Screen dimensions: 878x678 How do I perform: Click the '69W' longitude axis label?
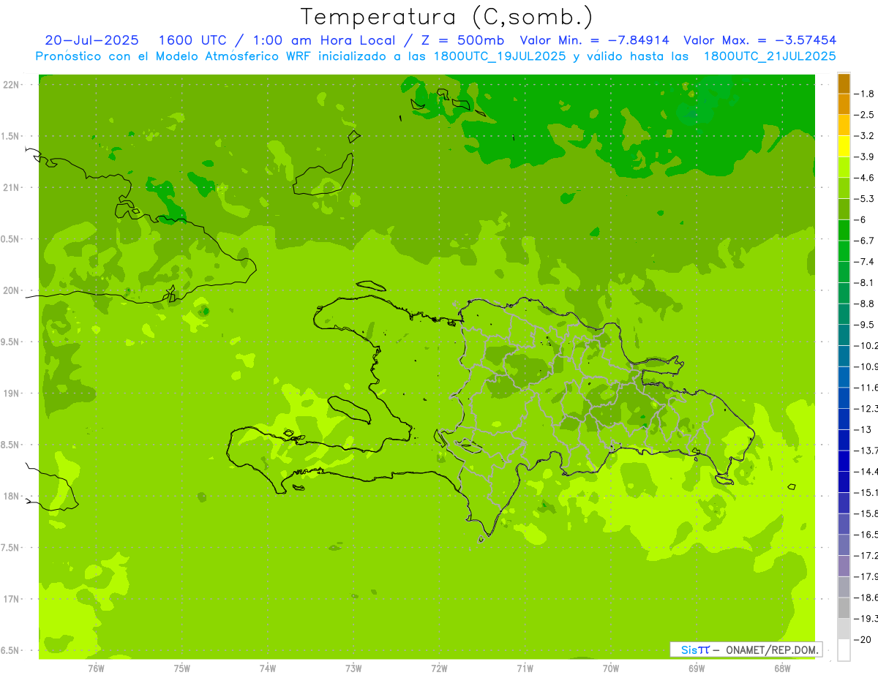(697, 668)
